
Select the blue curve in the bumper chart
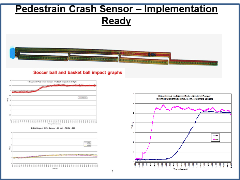point(184,137)
